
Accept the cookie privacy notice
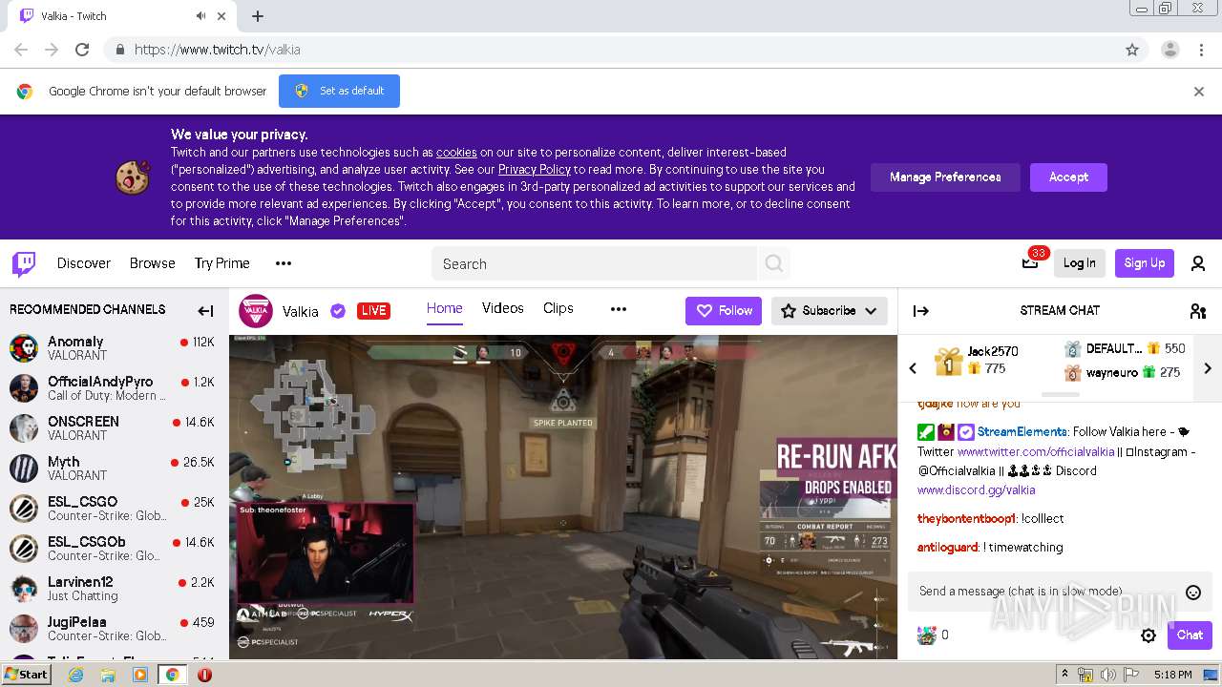1068,177
